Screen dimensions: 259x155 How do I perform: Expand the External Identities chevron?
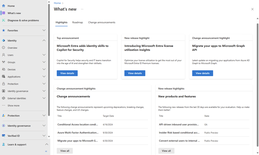(44, 98)
